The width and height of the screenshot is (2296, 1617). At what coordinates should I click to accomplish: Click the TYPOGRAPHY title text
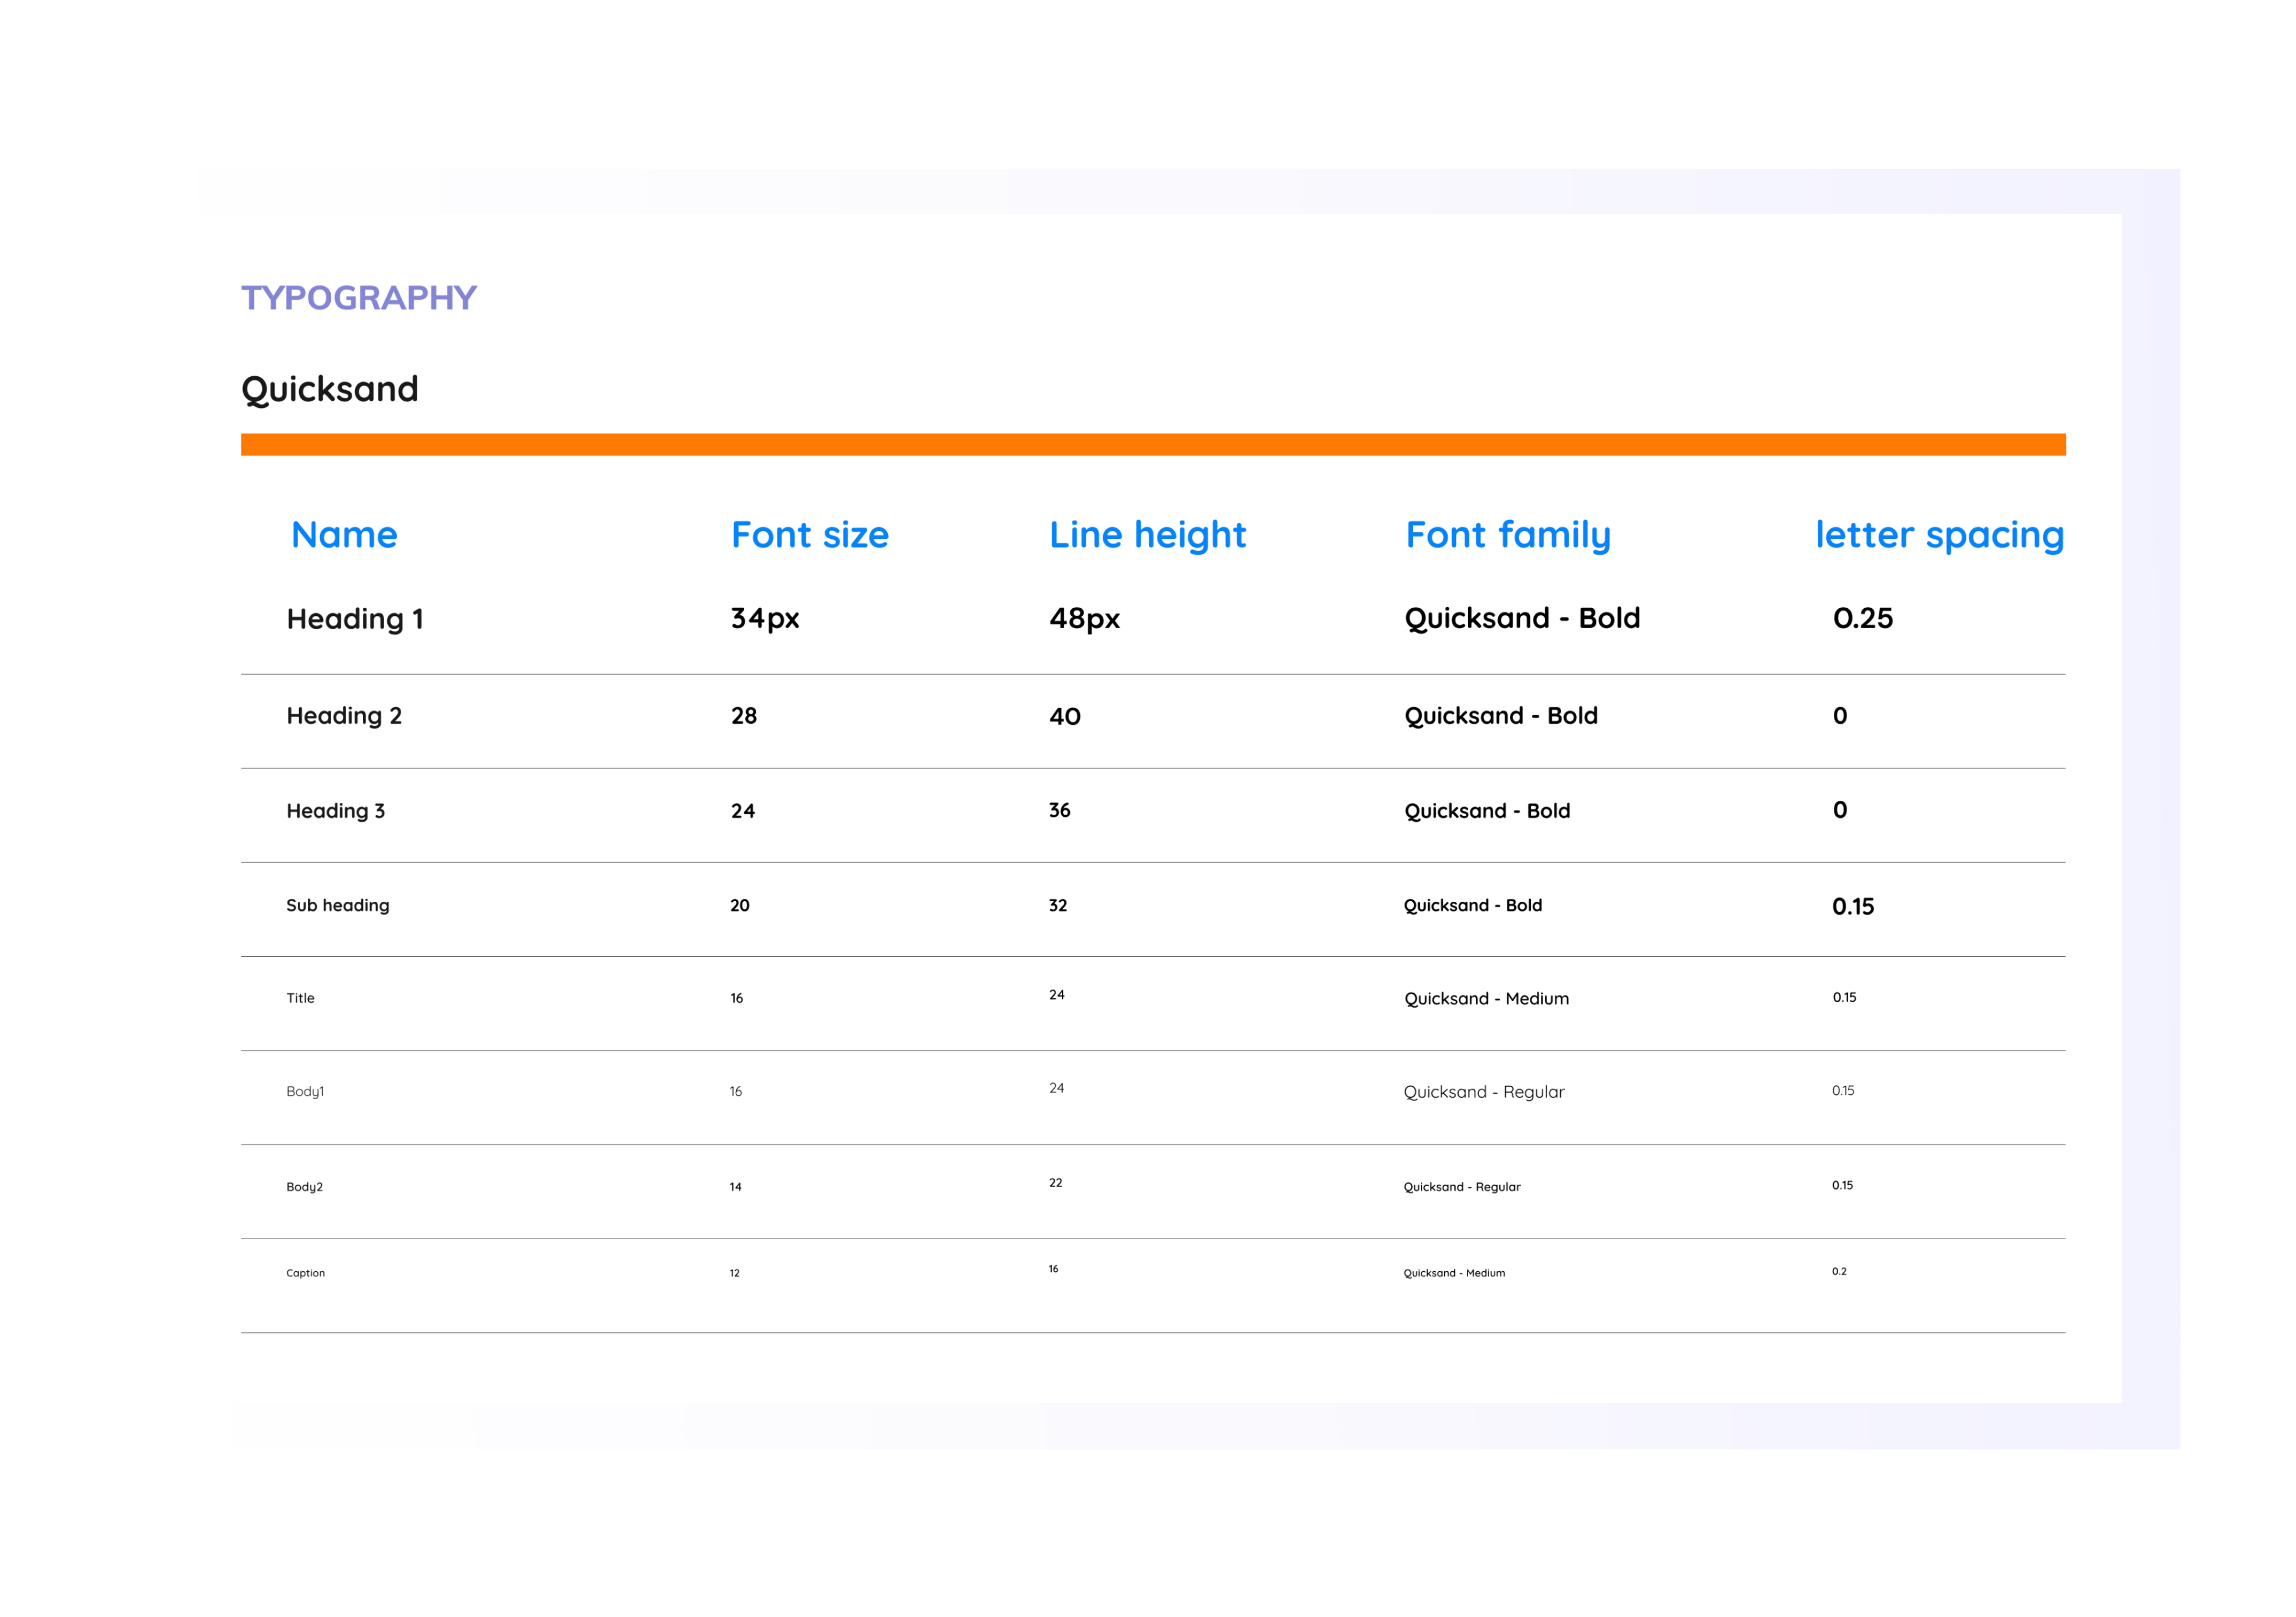click(358, 297)
